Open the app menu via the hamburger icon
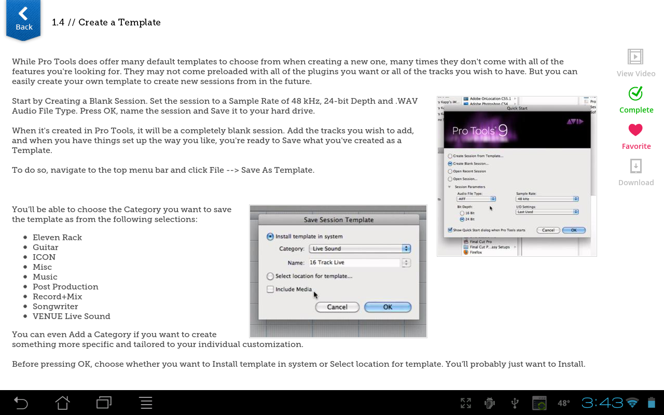664x415 pixels. (x=146, y=403)
